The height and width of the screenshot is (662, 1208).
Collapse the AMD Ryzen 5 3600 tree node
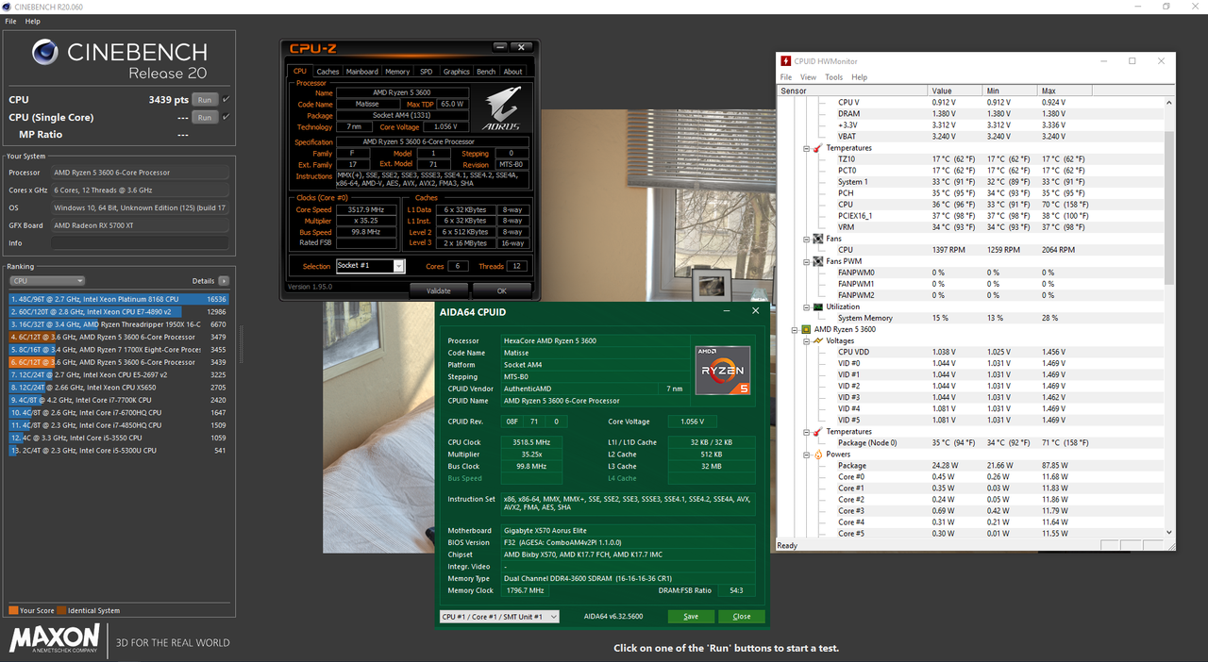point(796,329)
